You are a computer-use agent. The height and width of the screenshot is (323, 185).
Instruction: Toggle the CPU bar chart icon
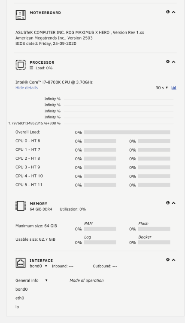click(174, 88)
